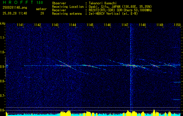This screenshot has height=116, width=183.
Task: Click the 1.0 kHz frequency label
Action: coord(3,52)
